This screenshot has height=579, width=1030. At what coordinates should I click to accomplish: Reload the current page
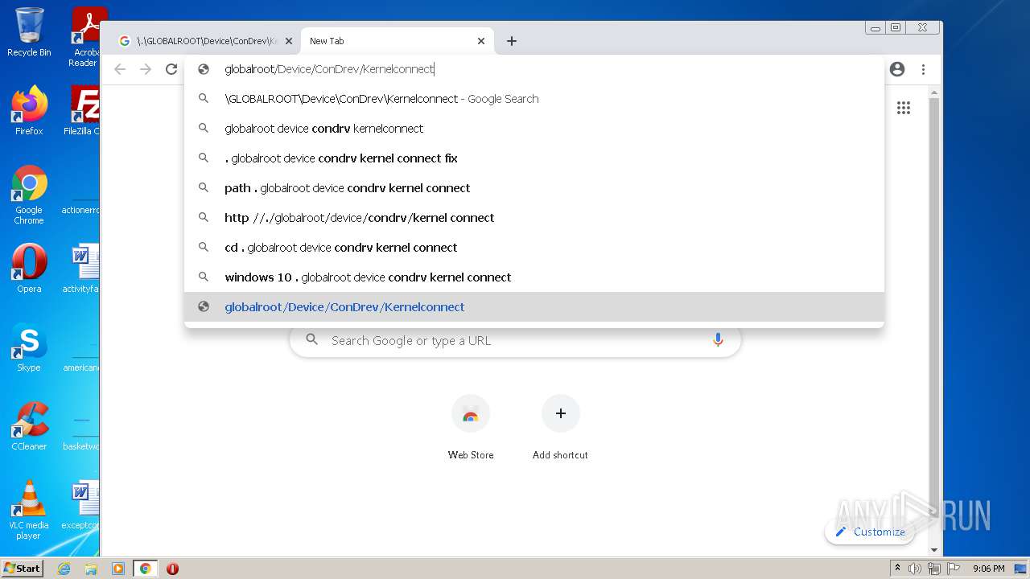171,69
